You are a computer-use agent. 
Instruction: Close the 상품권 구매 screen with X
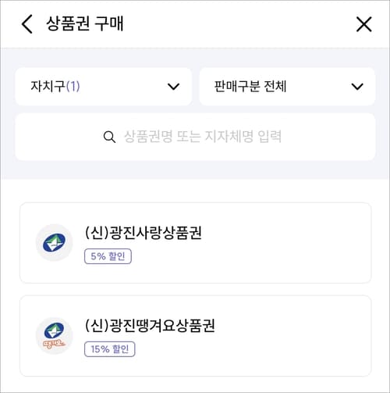point(363,24)
